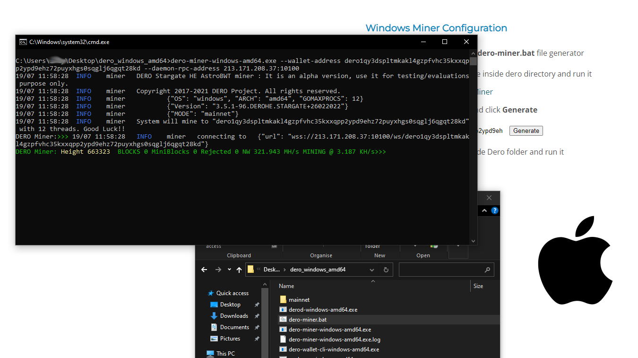Click the folder icon in address bar
Viewport: 638px width, 358px height.
tap(251, 270)
